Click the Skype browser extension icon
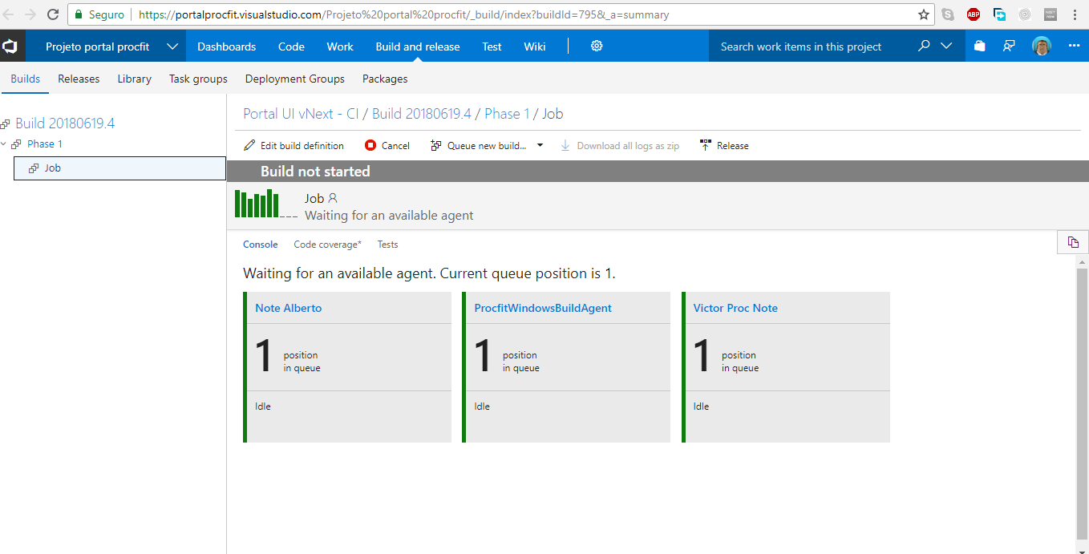Viewport: 1089px width, 554px height. pyautogui.click(x=948, y=14)
